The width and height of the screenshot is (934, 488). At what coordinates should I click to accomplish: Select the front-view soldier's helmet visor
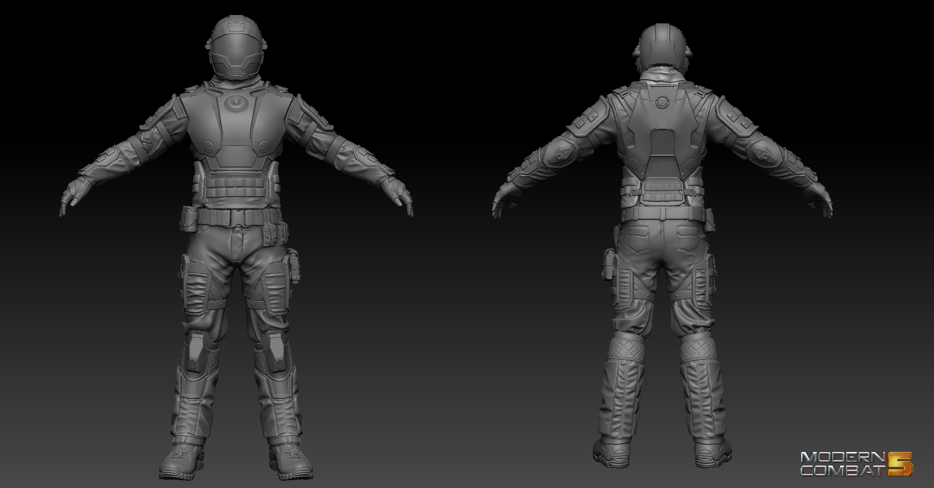click(x=236, y=56)
